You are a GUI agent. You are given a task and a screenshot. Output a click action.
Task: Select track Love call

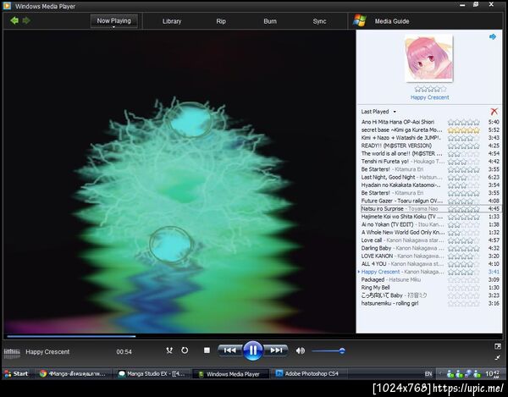tap(431, 240)
